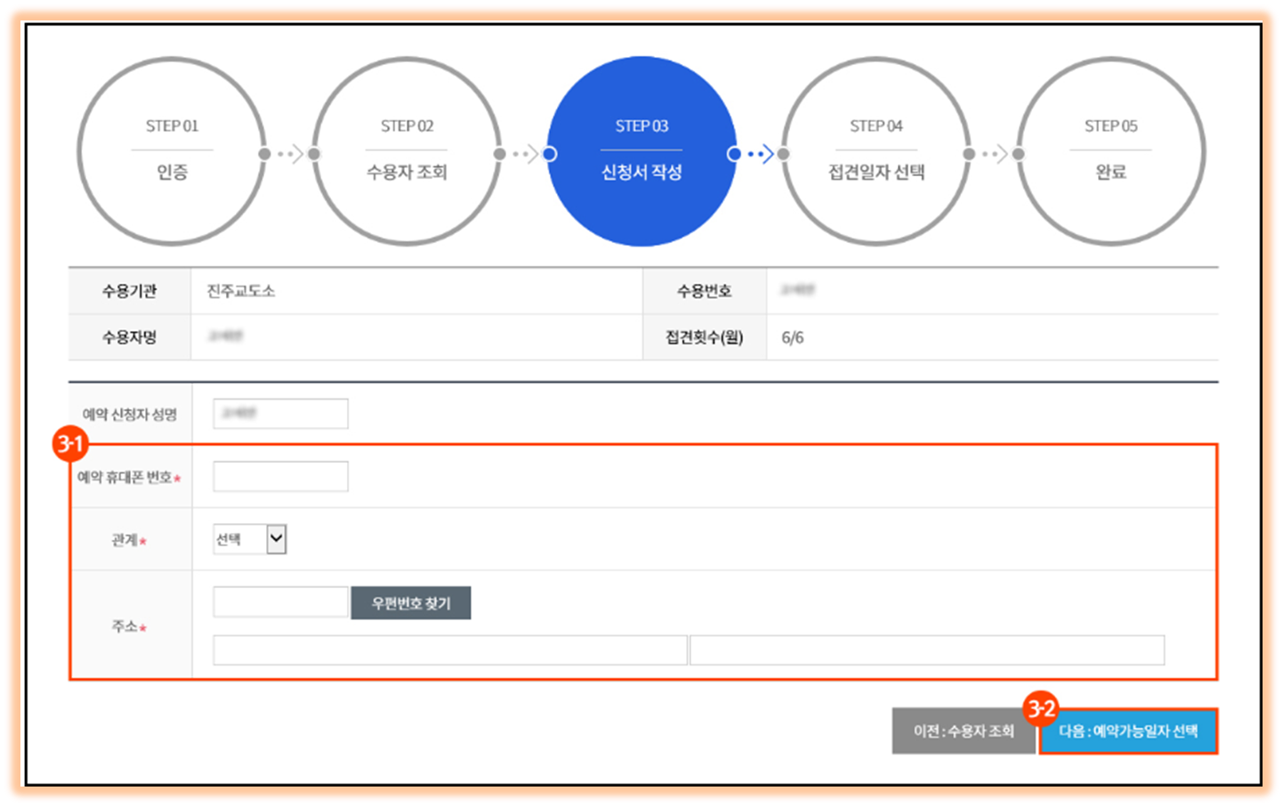
Task: Click the arrow on the 선택 combo box
Action: 277,538
